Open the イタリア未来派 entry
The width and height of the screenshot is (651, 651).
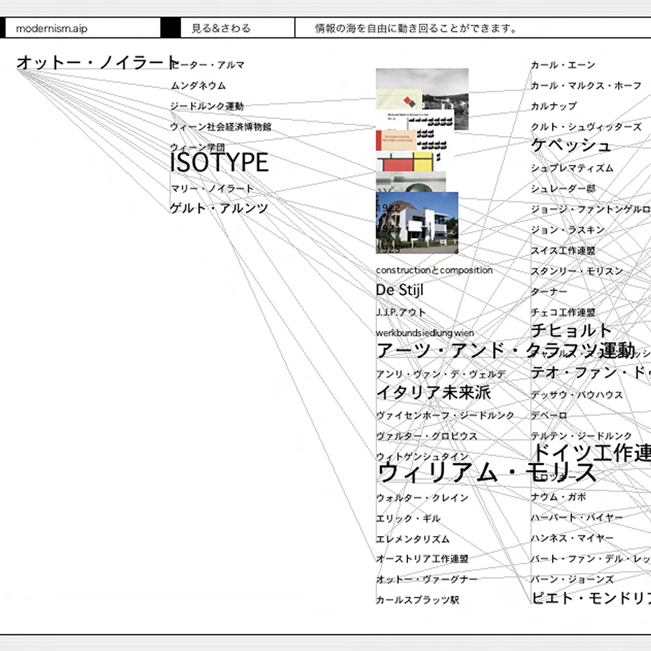pyautogui.click(x=434, y=393)
